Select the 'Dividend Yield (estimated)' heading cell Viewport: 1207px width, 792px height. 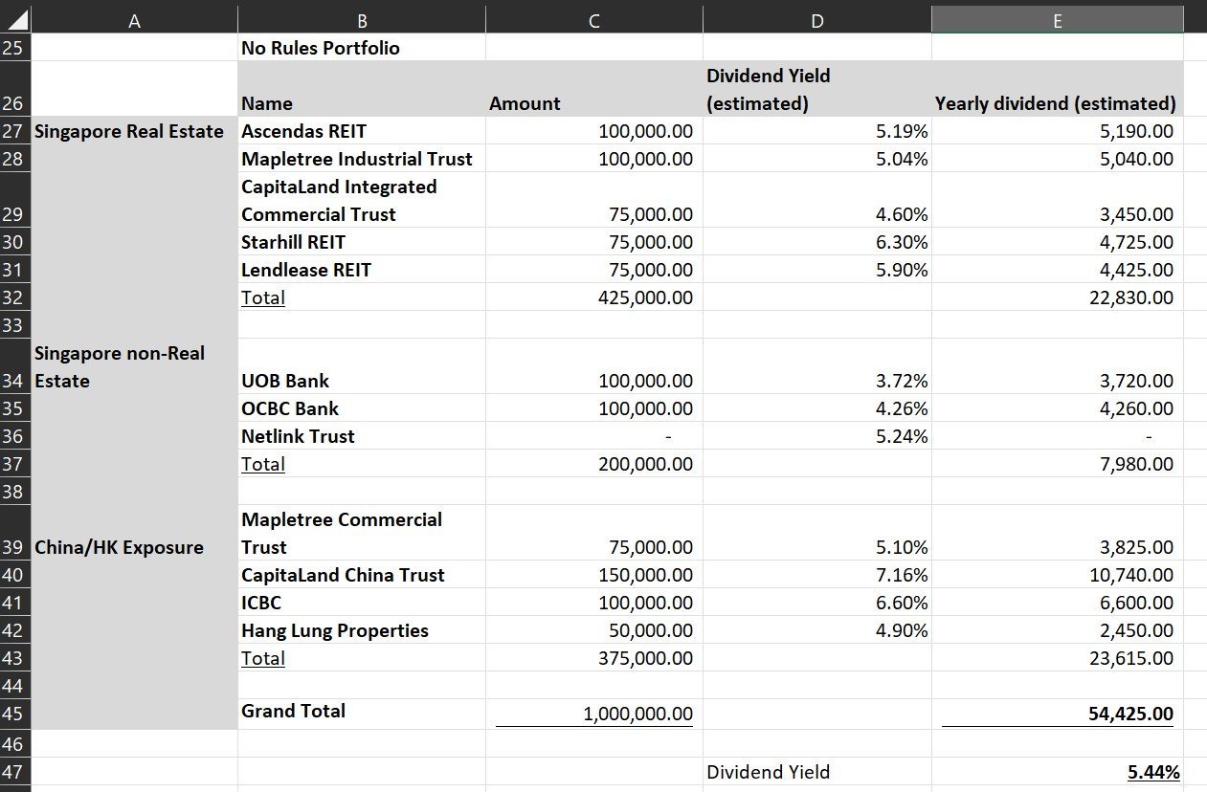pyautogui.click(x=817, y=90)
